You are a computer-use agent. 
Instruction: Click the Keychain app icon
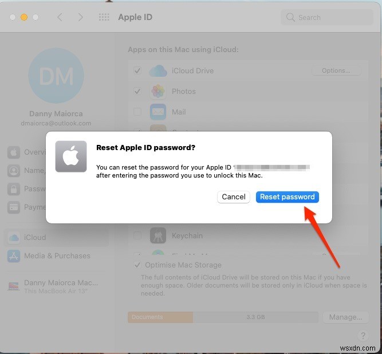[x=158, y=235]
